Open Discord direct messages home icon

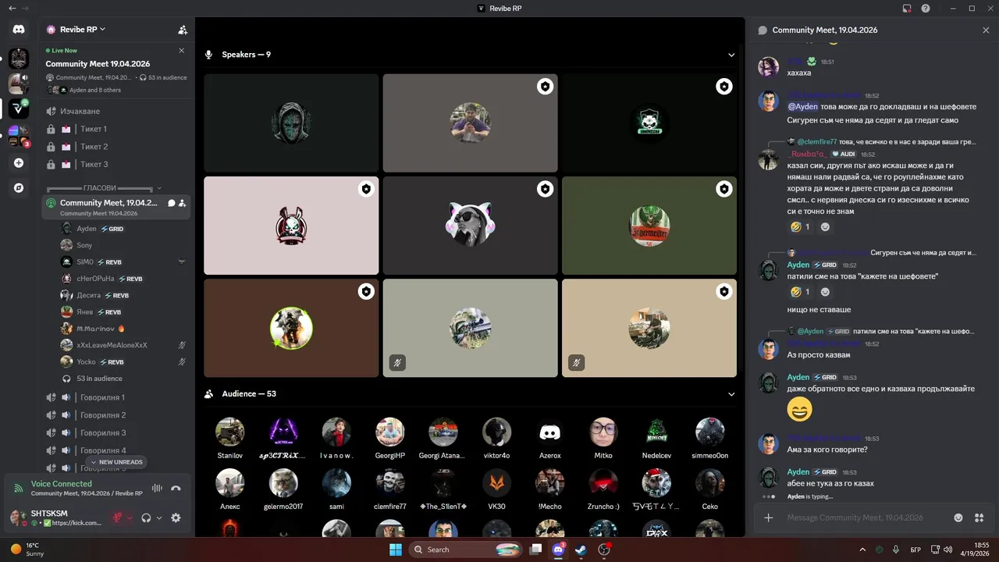(19, 29)
